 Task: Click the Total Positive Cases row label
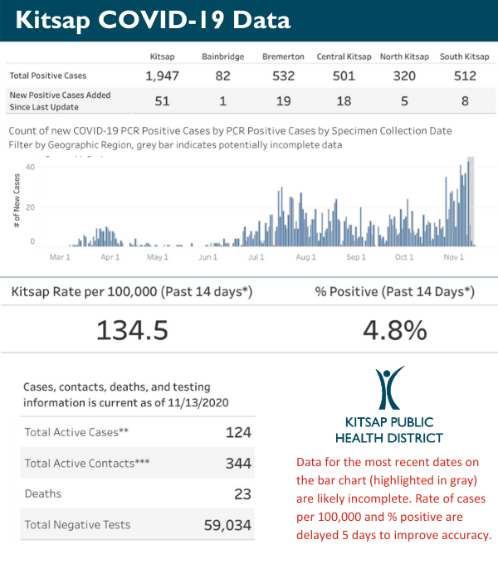tap(46, 75)
